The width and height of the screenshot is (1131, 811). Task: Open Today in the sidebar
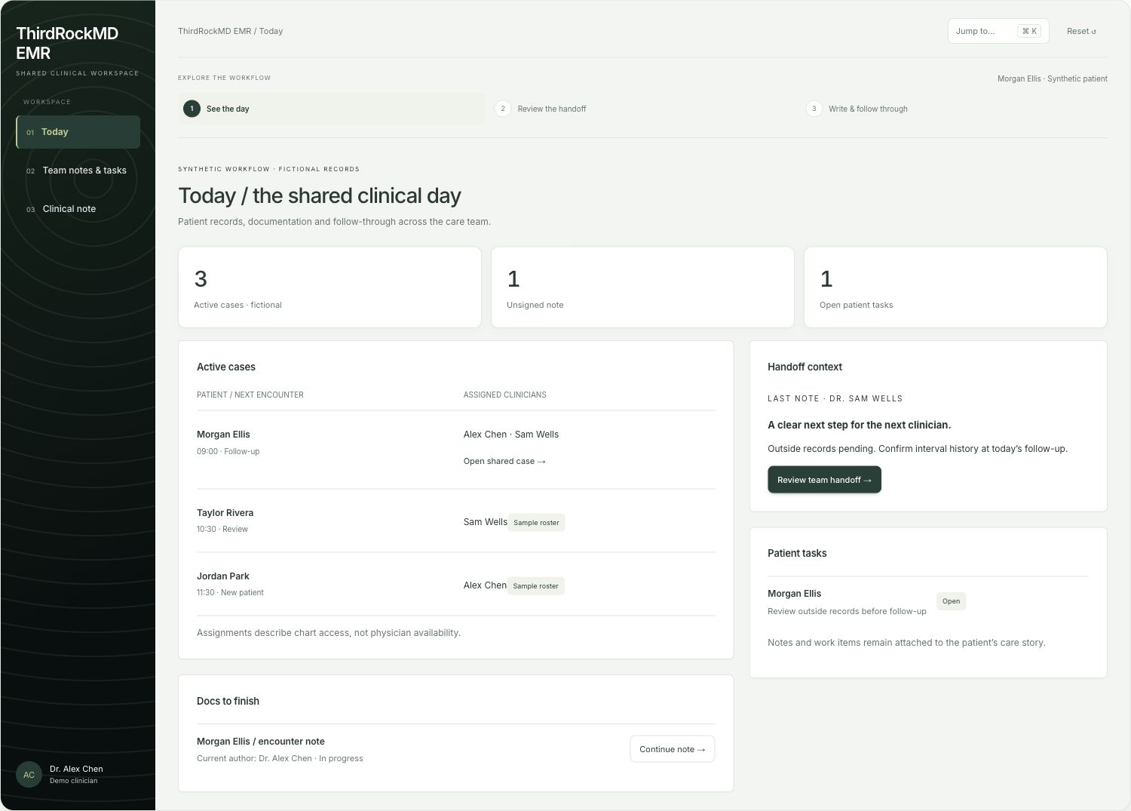(78, 132)
